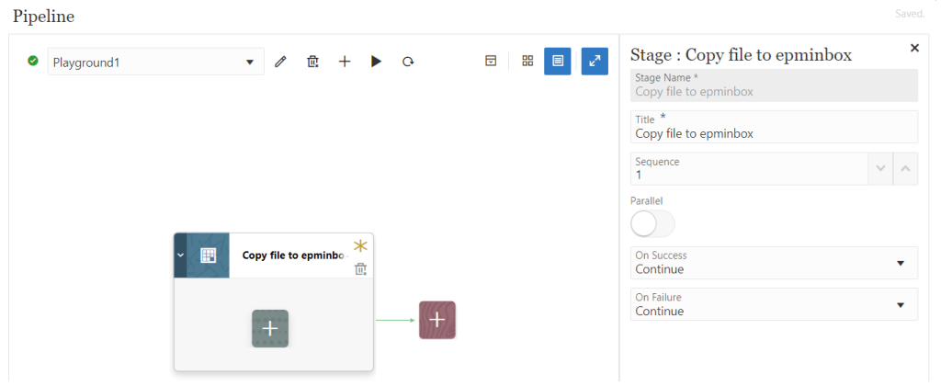Viewport: 952px width, 386px height.
Task: Click into the Title input field
Action: click(774, 127)
